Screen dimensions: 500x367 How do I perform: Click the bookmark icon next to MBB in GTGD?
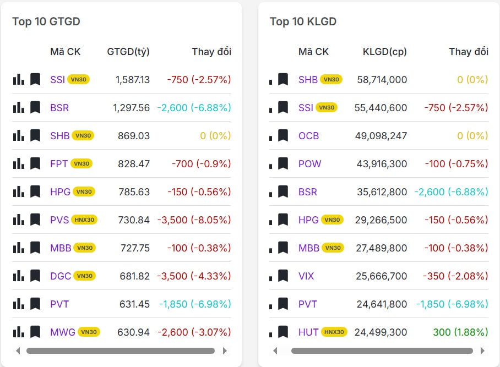click(35, 248)
